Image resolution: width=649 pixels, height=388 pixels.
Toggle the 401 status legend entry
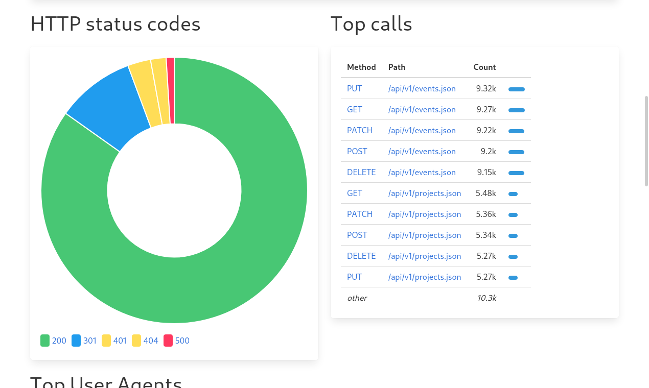114,341
